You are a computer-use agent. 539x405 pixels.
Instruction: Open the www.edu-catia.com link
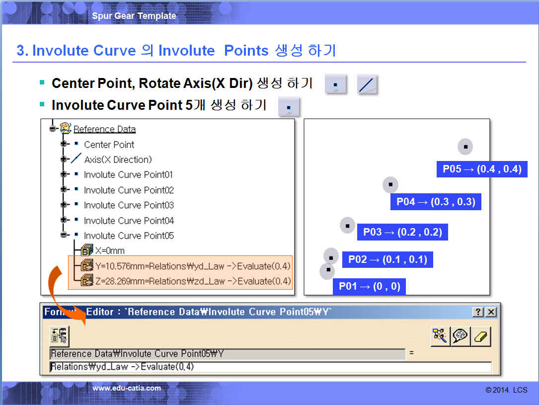[x=127, y=388]
